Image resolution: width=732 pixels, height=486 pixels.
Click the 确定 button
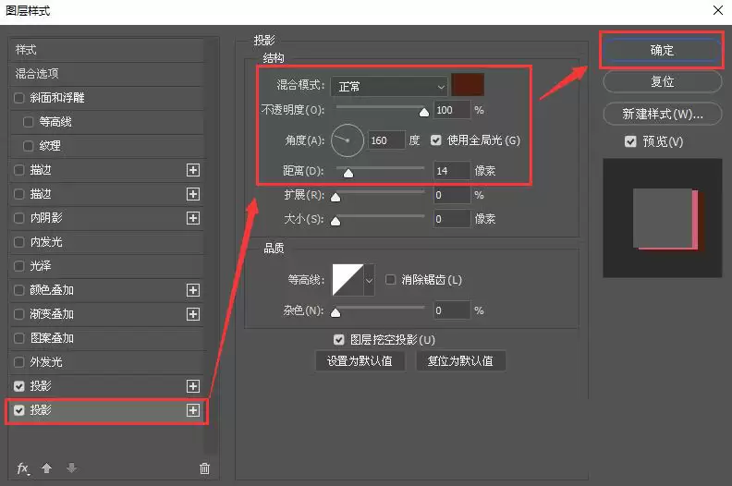pyautogui.click(x=663, y=50)
